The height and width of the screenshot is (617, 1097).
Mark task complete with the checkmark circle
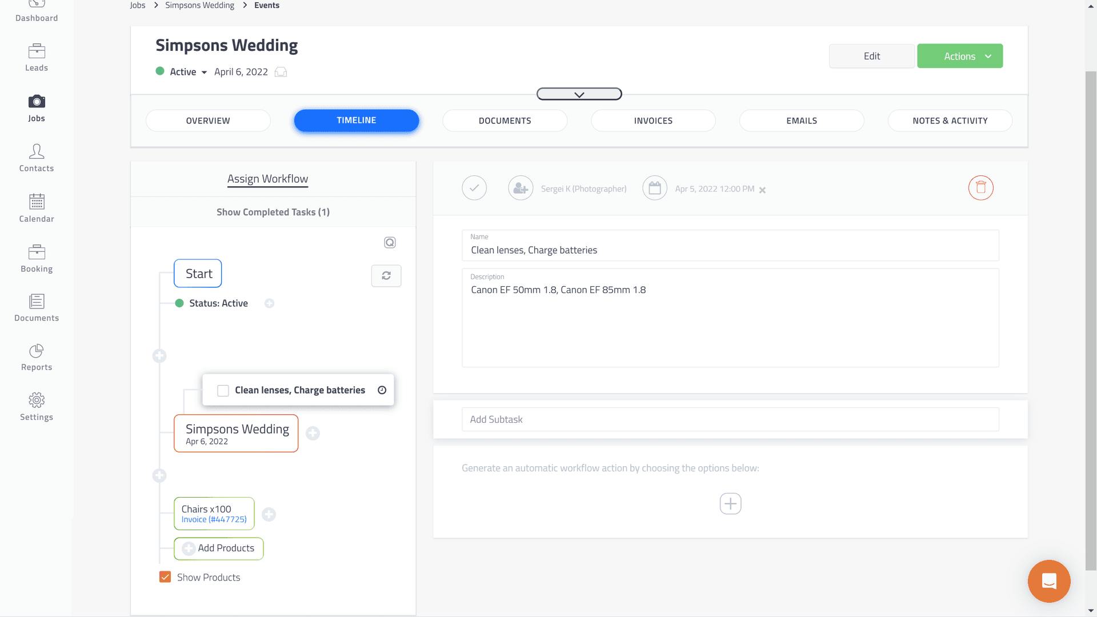point(474,188)
